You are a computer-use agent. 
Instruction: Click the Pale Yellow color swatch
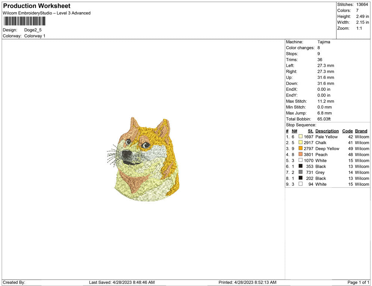pyautogui.click(x=300, y=137)
